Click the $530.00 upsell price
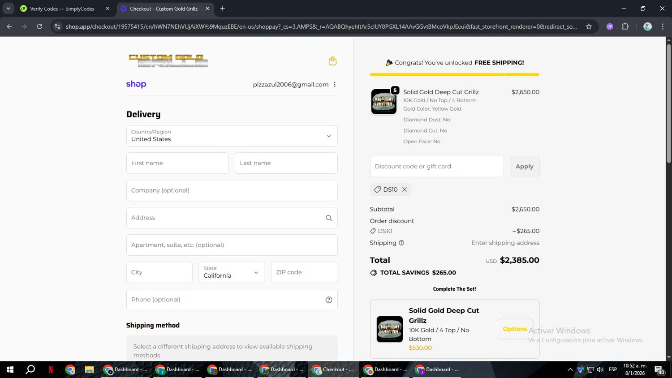 tap(420, 348)
